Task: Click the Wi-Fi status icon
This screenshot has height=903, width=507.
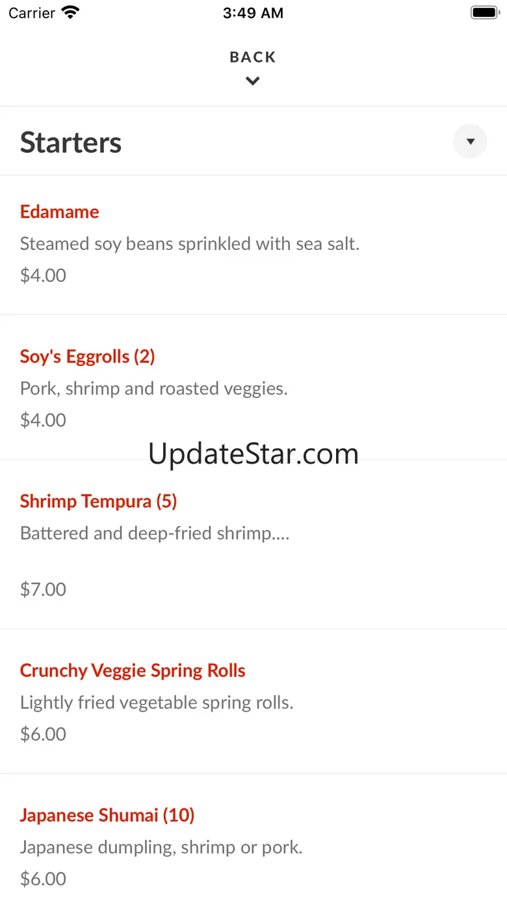Action: pyautogui.click(x=70, y=12)
